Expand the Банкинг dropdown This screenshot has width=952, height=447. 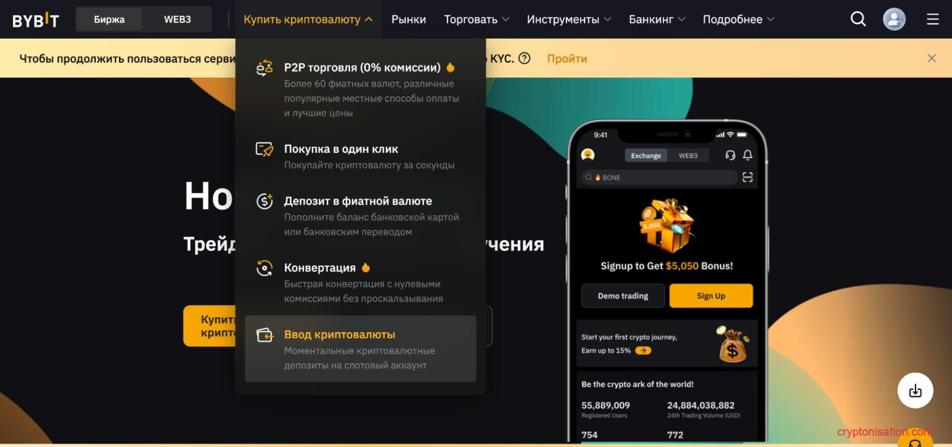tap(657, 19)
